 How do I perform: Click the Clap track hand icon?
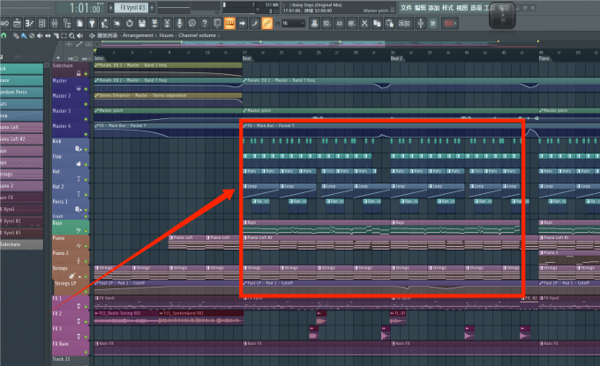pos(80,164)
